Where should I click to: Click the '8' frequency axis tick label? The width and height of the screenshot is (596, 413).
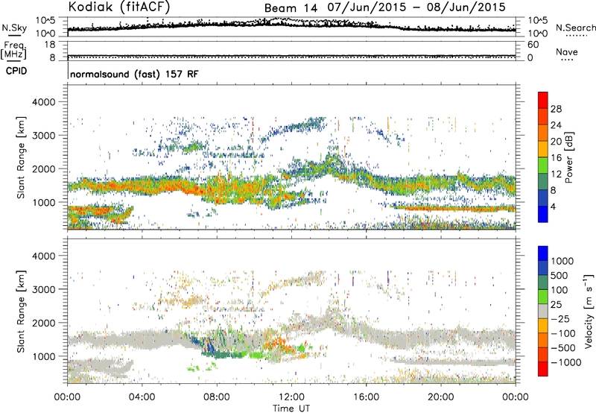click(52, 57)
